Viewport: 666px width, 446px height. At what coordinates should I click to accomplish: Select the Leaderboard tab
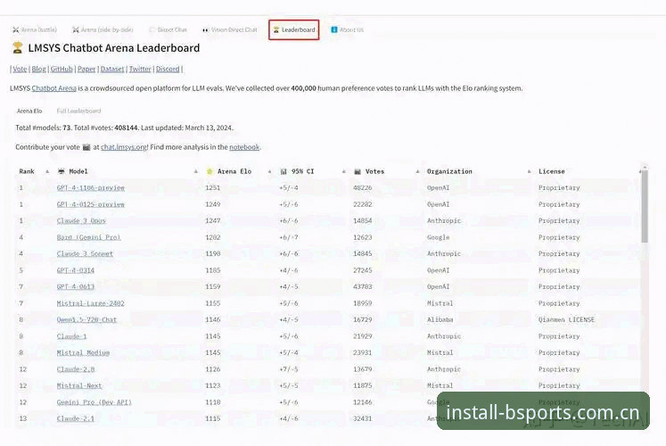294,29
